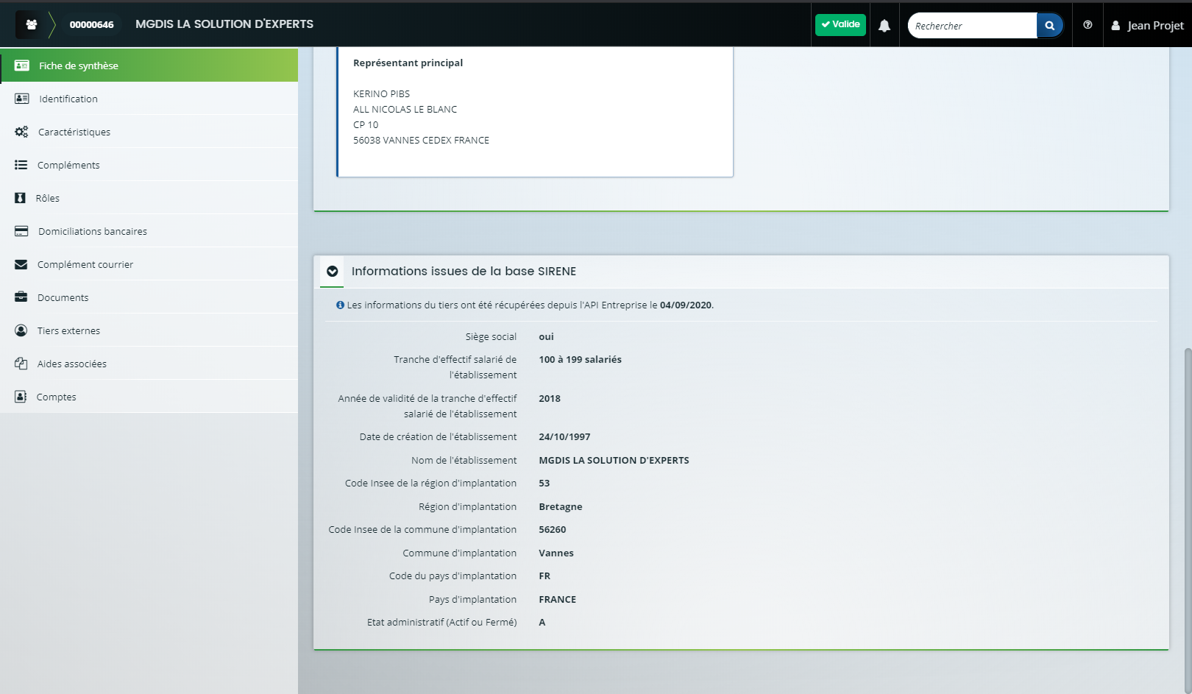Open Jean Projet user menu
This screenshot has height=694, width=1192.
pos(1147,26)
